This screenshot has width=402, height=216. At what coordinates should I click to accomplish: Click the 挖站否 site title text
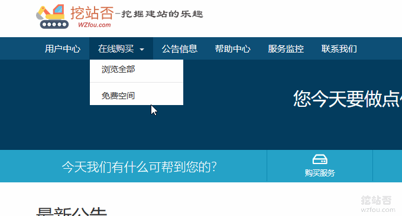click(x=92, y=12)
